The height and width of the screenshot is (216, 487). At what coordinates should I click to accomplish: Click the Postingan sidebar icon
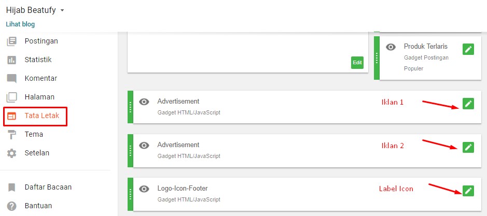pos(11,41)
